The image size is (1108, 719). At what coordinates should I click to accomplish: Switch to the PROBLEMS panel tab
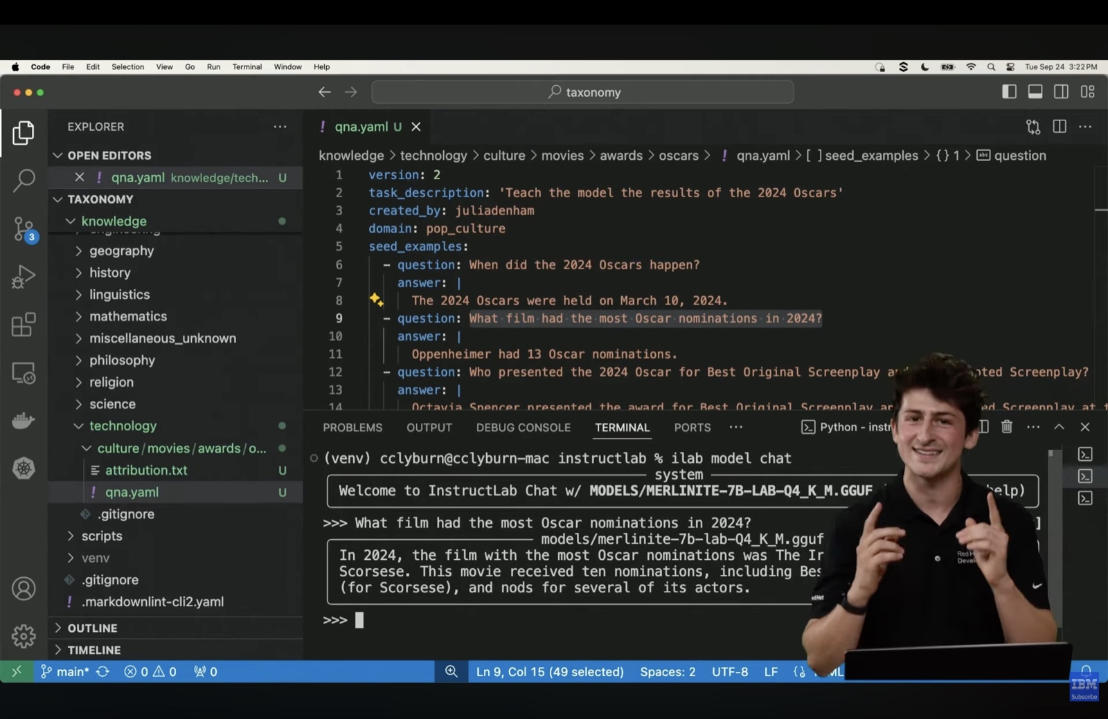pyautogui.click(x=352, y=428)
